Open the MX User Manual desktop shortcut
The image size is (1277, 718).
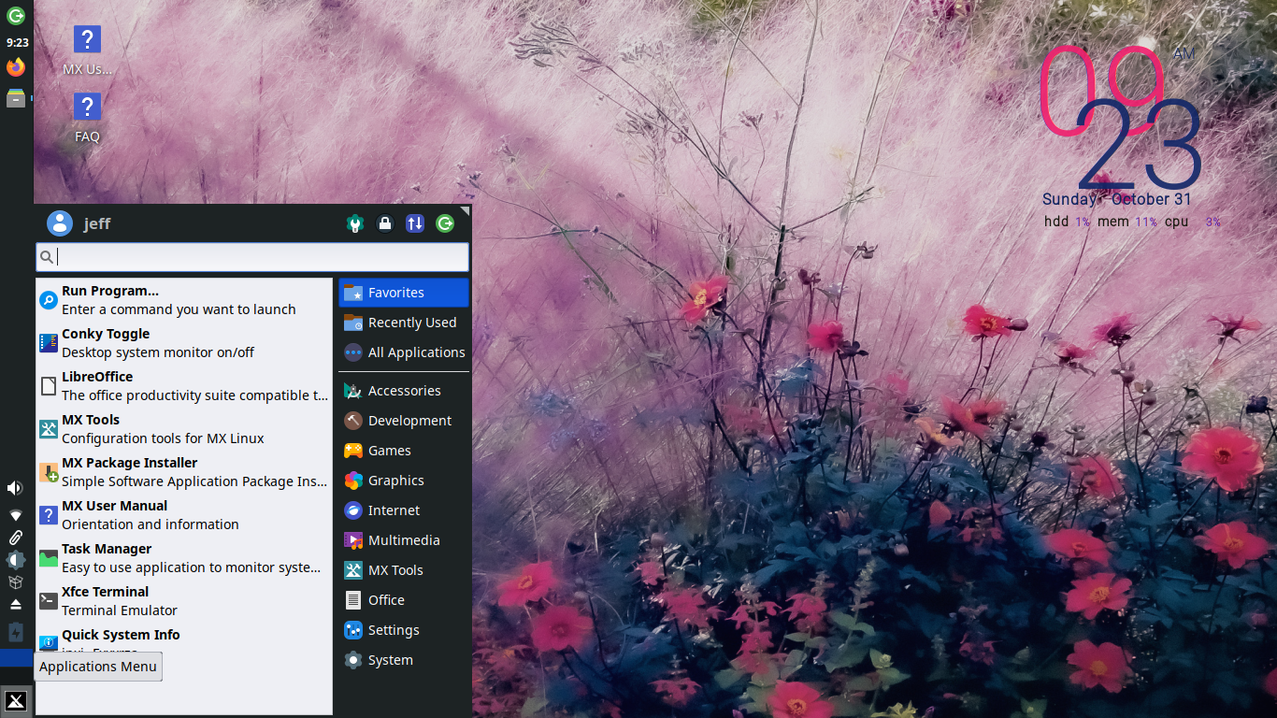tap(87, 51)
